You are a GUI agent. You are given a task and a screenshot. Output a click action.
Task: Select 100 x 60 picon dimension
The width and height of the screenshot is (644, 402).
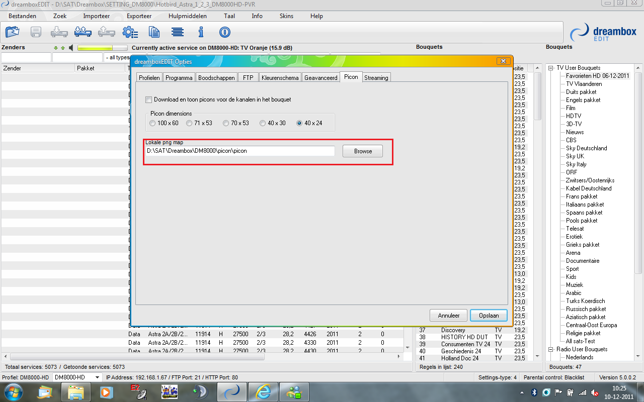click(x=152, y=123)
